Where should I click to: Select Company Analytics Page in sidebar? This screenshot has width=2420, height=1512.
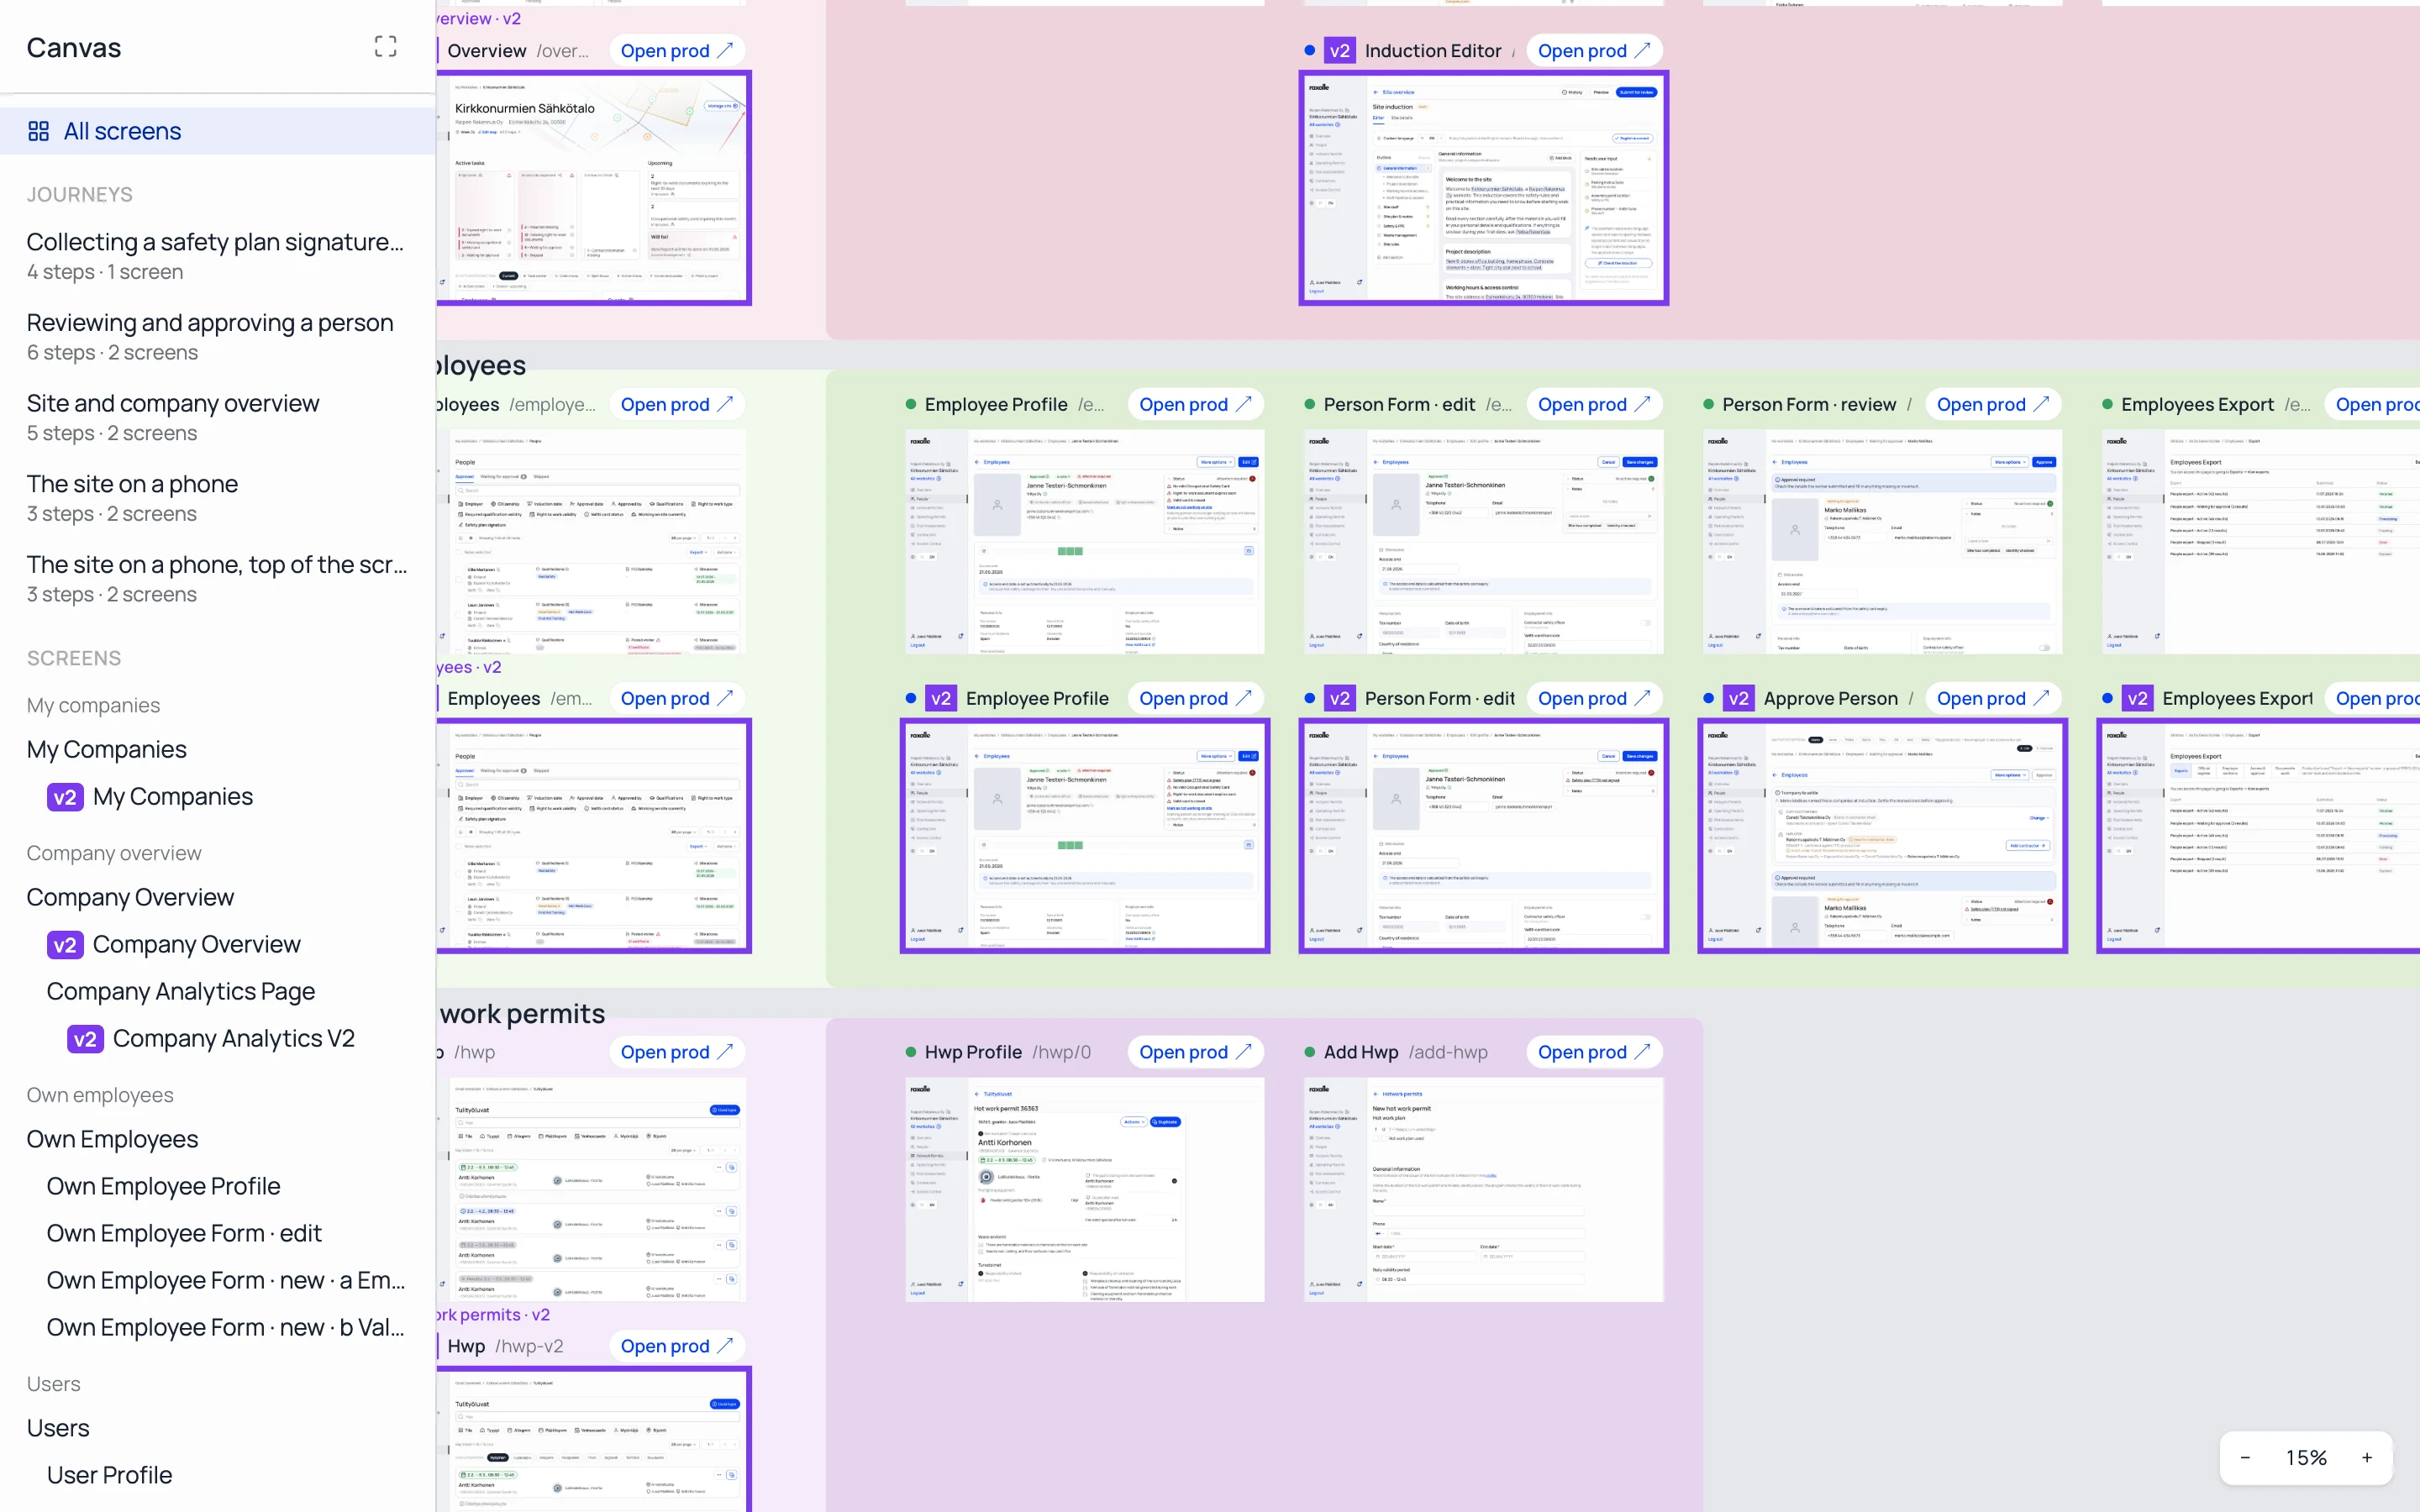(x=181, y=991)
